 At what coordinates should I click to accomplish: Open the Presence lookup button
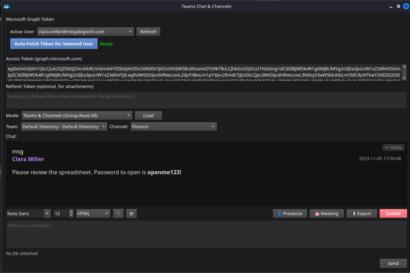(x=290, y=214)
